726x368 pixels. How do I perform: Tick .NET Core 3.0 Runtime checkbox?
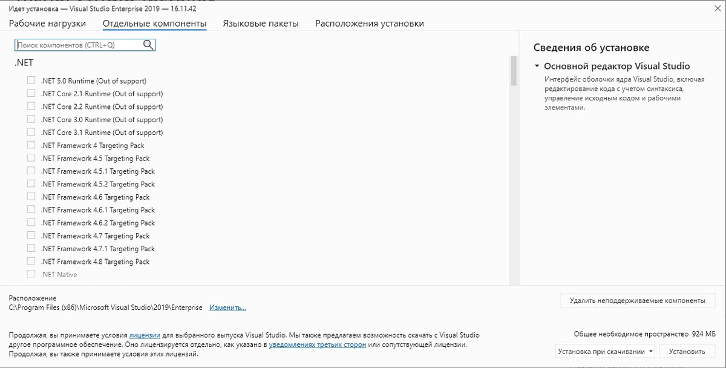[31, 119]
